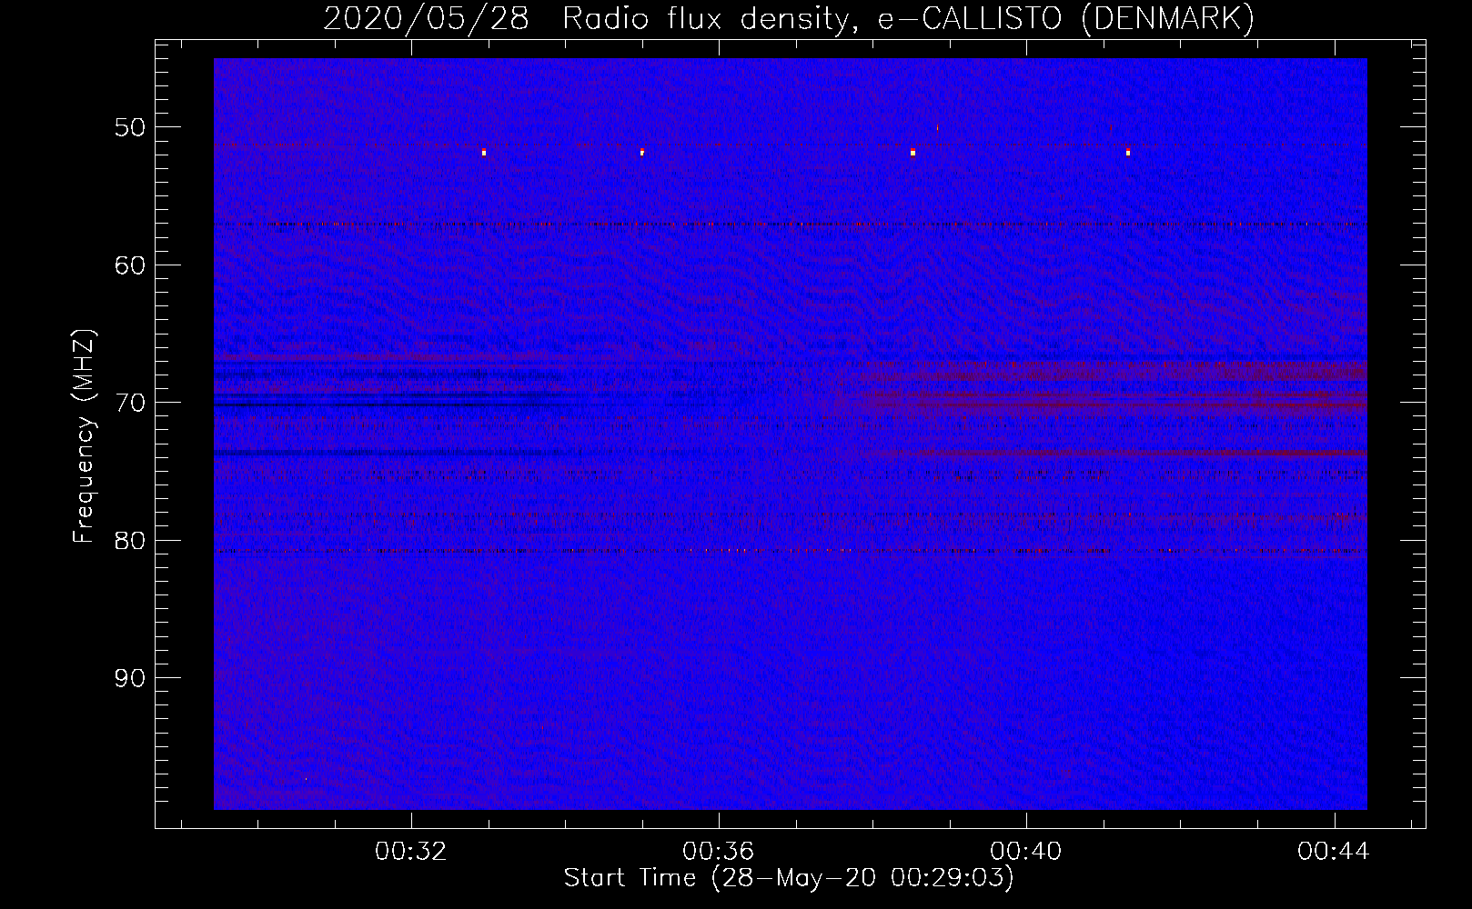Click the dotted interference line near 57 MHz
Image resolution: width=1472 pixels, height=909 pixels.
[791, 224]
